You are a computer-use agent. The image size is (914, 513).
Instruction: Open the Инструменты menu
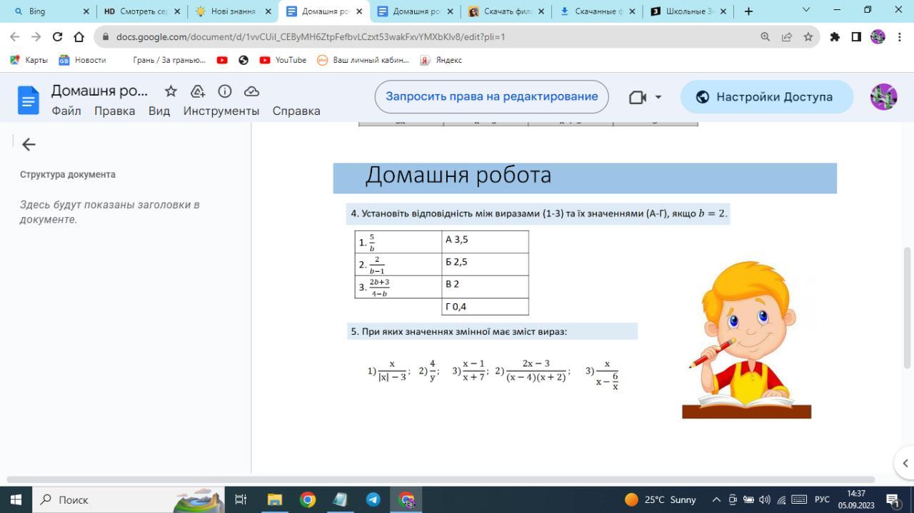coord(221,111)
